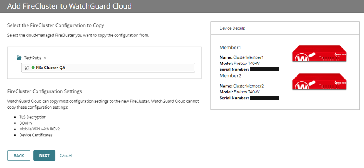Proceed with the NEXT button
This screenshot has width=364, height=168.
click(x=44, y=155)
